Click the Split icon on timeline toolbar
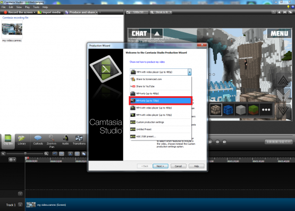Screen dimensions: 295x211 (x=77, y=154)
